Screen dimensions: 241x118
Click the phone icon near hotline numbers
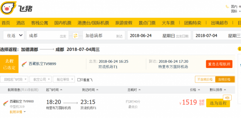pyautogui.click(x=227, y=7)
